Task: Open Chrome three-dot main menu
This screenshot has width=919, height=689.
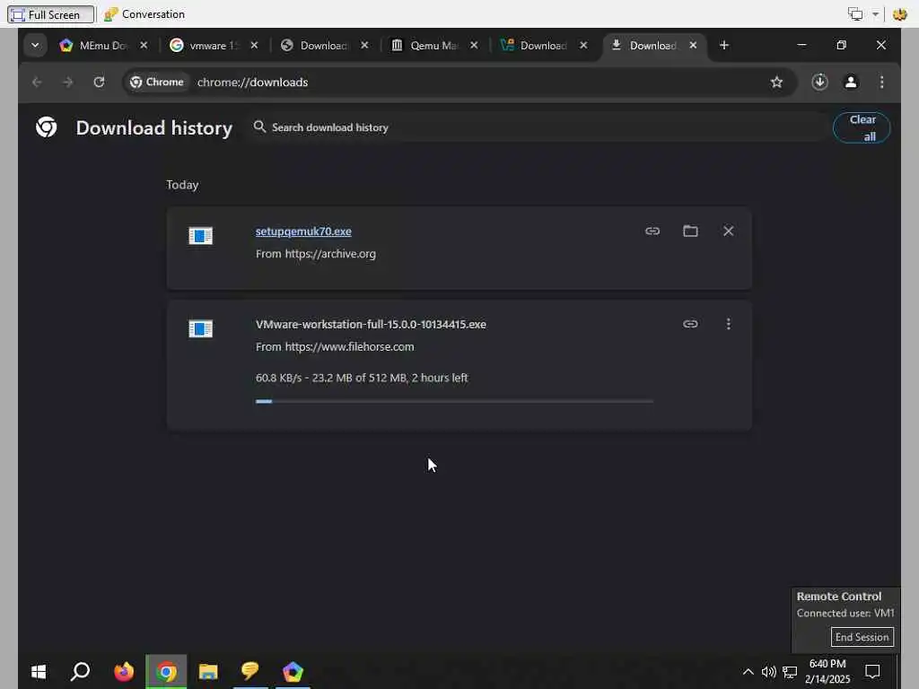Action: coord(881,82)
